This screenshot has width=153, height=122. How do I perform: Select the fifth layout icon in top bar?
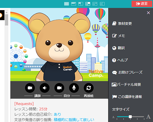click(95, 4)
